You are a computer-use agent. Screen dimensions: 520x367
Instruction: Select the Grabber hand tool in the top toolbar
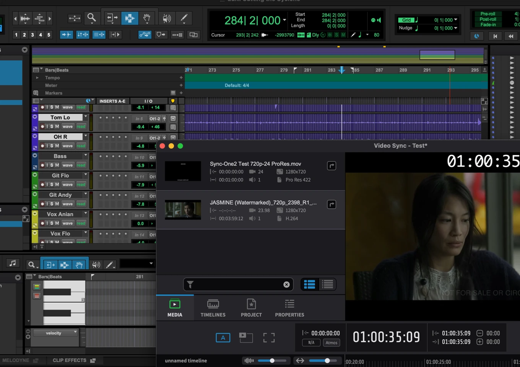tap(147, 18)
